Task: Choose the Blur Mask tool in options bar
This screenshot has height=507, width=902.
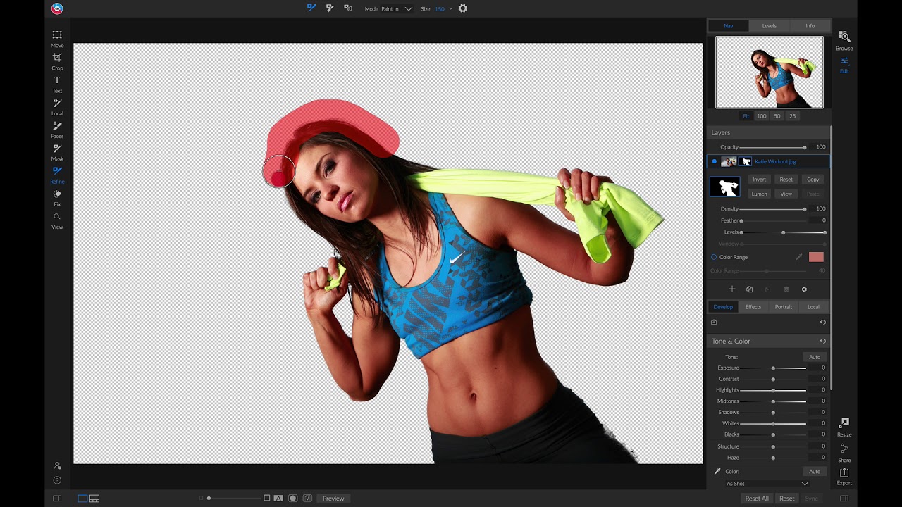Action: [x=348, y=8]
